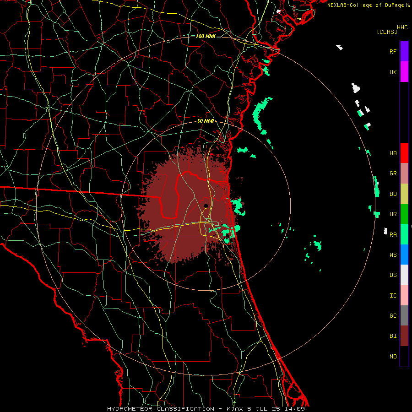Click the WS legend label
Viewport: 412px width, 412px height.
[393, 255]
